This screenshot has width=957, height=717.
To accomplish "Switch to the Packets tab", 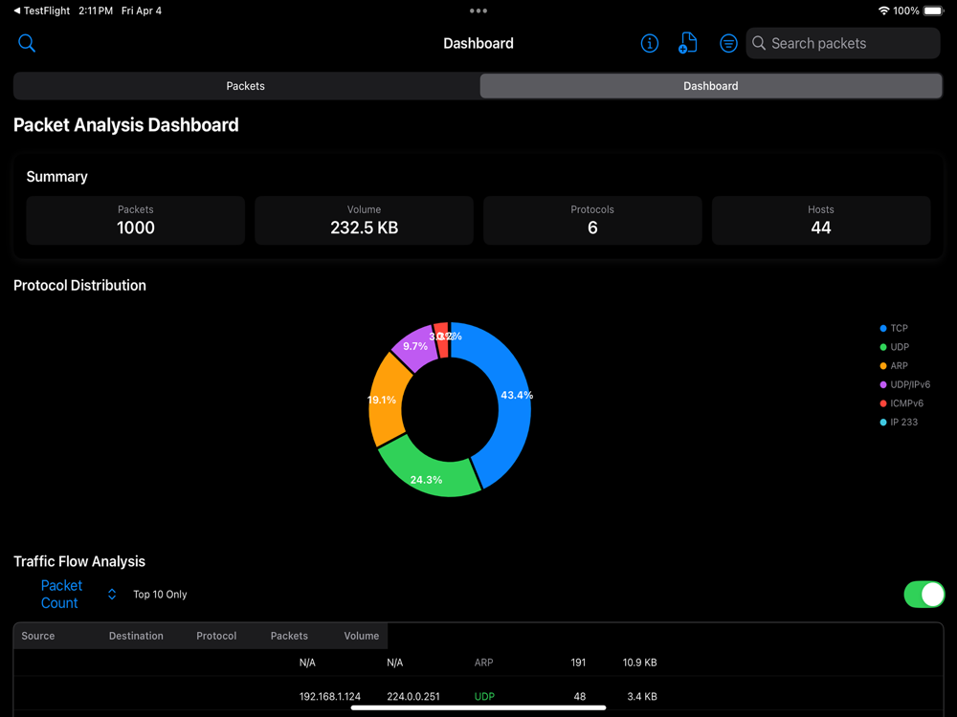I will point(246,86).
